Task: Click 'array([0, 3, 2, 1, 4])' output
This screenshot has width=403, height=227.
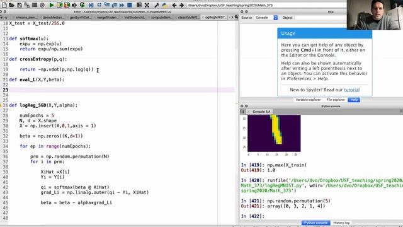Action: [x=297, y=206]
